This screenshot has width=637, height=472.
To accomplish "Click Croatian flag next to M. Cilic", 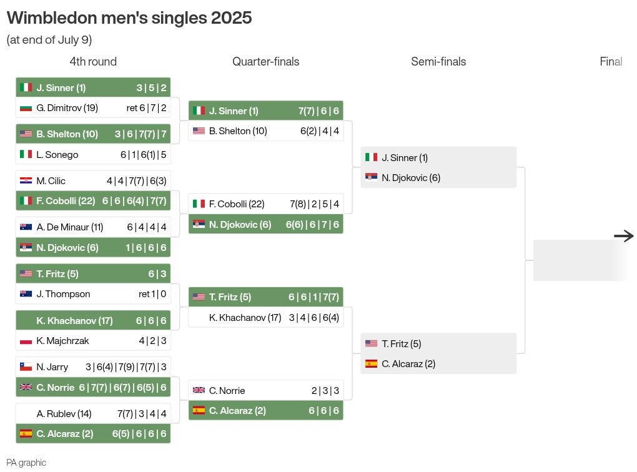I will click(x=26, y=181).
